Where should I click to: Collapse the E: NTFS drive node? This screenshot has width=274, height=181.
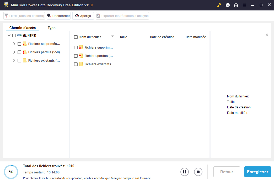pyautogui.click(x=9, y=36)
